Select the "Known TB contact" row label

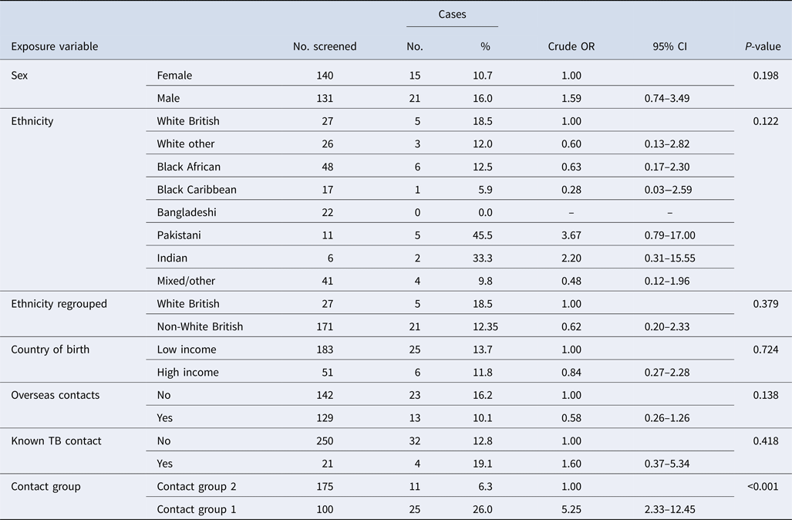[56, 441]
